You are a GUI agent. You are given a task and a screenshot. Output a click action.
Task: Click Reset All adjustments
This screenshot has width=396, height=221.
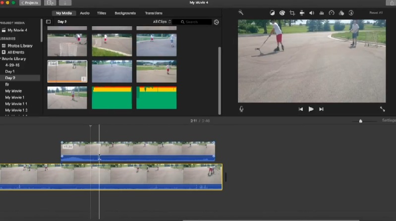(376, 12)
